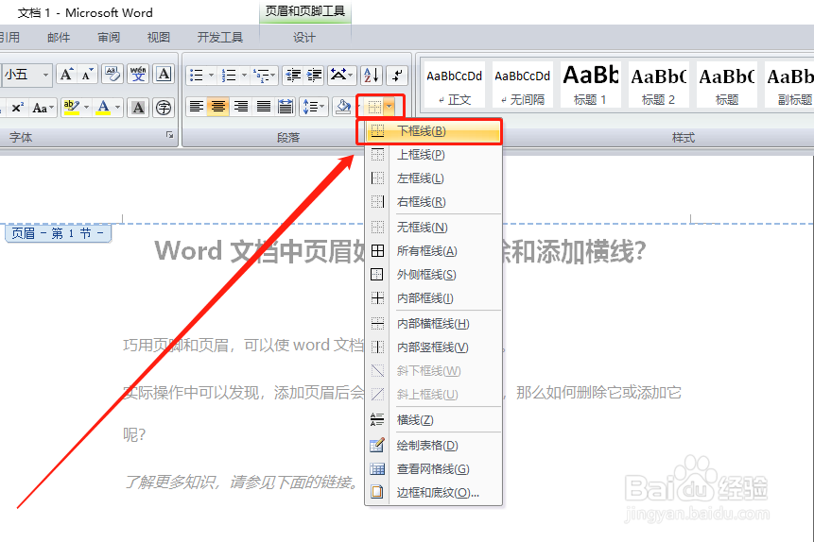The height and width of the screenshot is (542, 814).
Task: Select 所有框线(A) menu item
Action: tap(433, 251)
